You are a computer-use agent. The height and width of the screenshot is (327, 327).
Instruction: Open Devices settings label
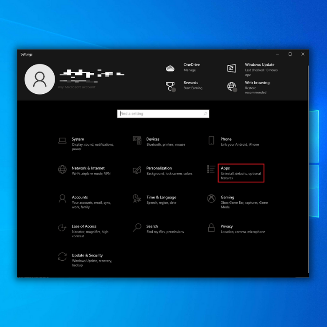pyautogui.click(x=153, y=139)
